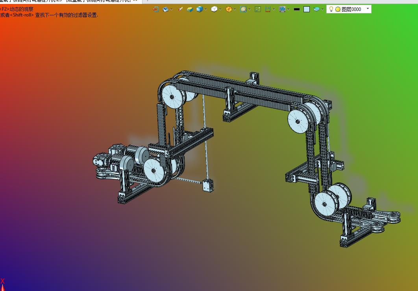Click the blue shaded cube icon
This screenshot has width=418, height=291.
(x=200, y=9)
